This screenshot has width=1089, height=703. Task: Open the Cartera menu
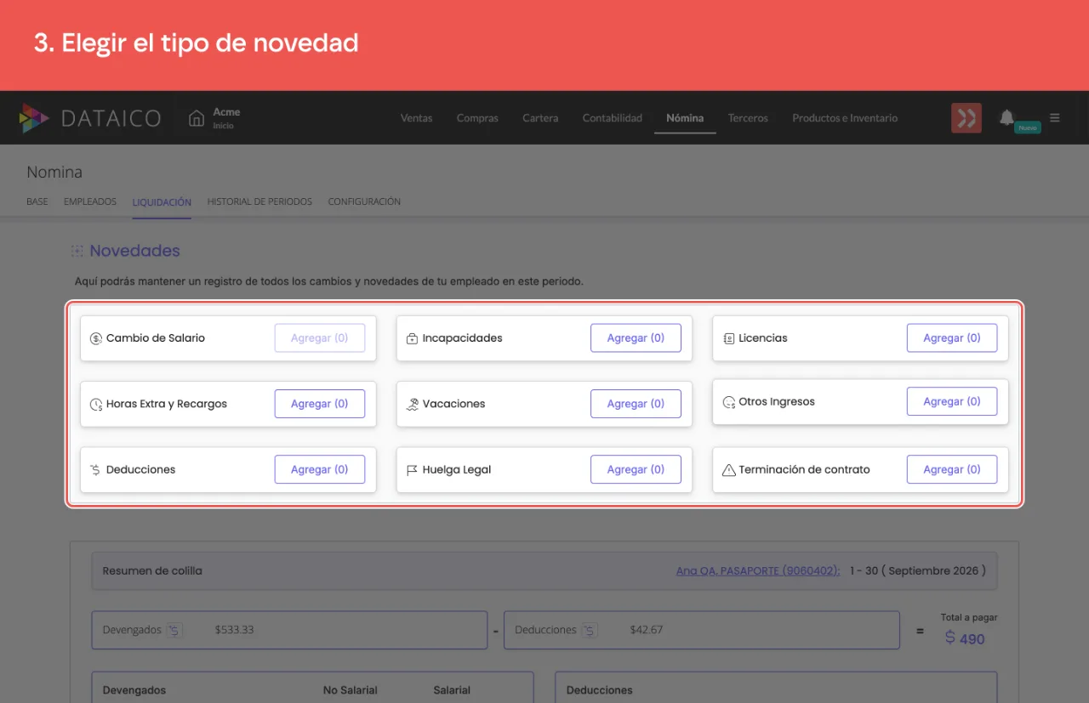click(x=540, y=118)
